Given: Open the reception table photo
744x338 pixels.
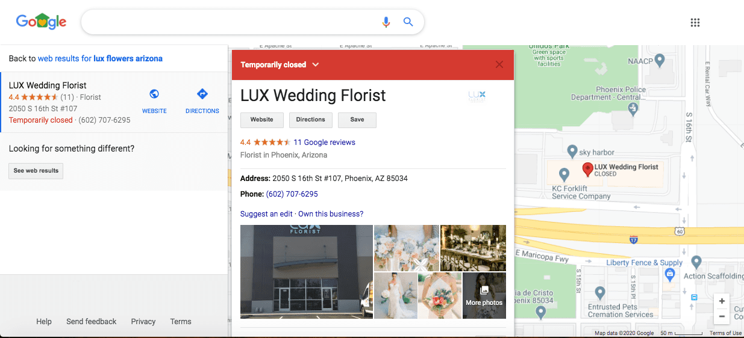Looking at the screenshot, I should (x=474, y=248).
